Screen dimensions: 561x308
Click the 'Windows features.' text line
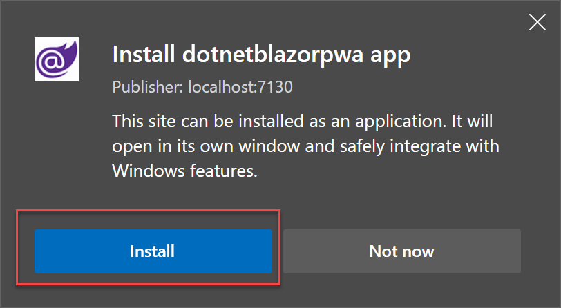pos(184,171)
